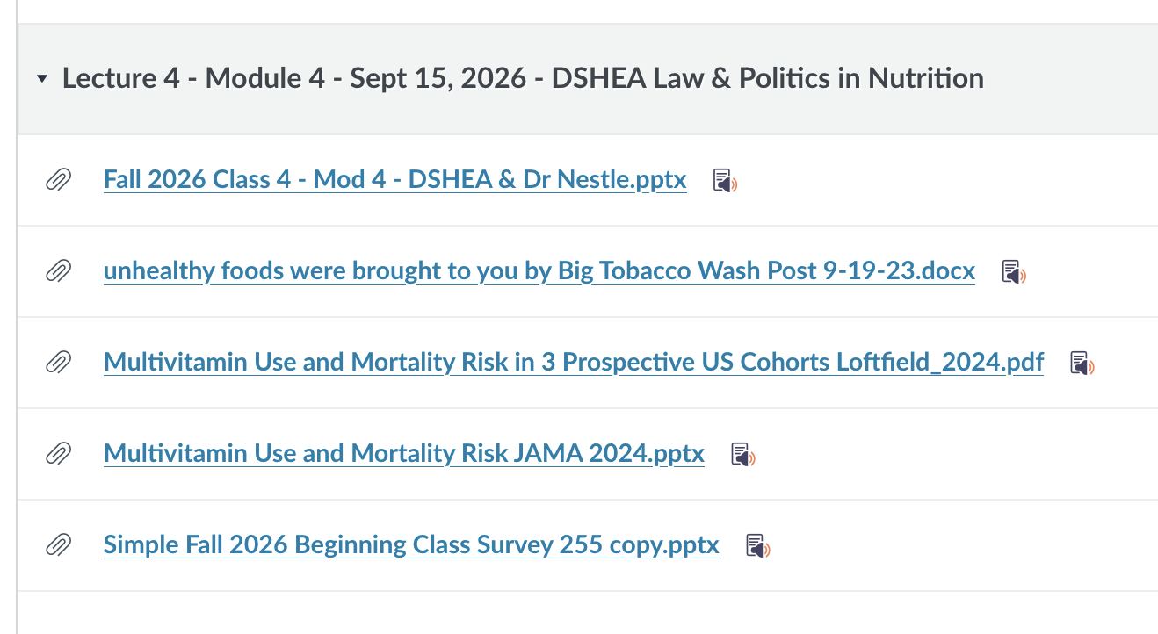This screenshot has height=634, width=1158.
Task: Click the attachment icon for Mortality Risk JAMA 2024.pptx
Action: click(58, 454)
